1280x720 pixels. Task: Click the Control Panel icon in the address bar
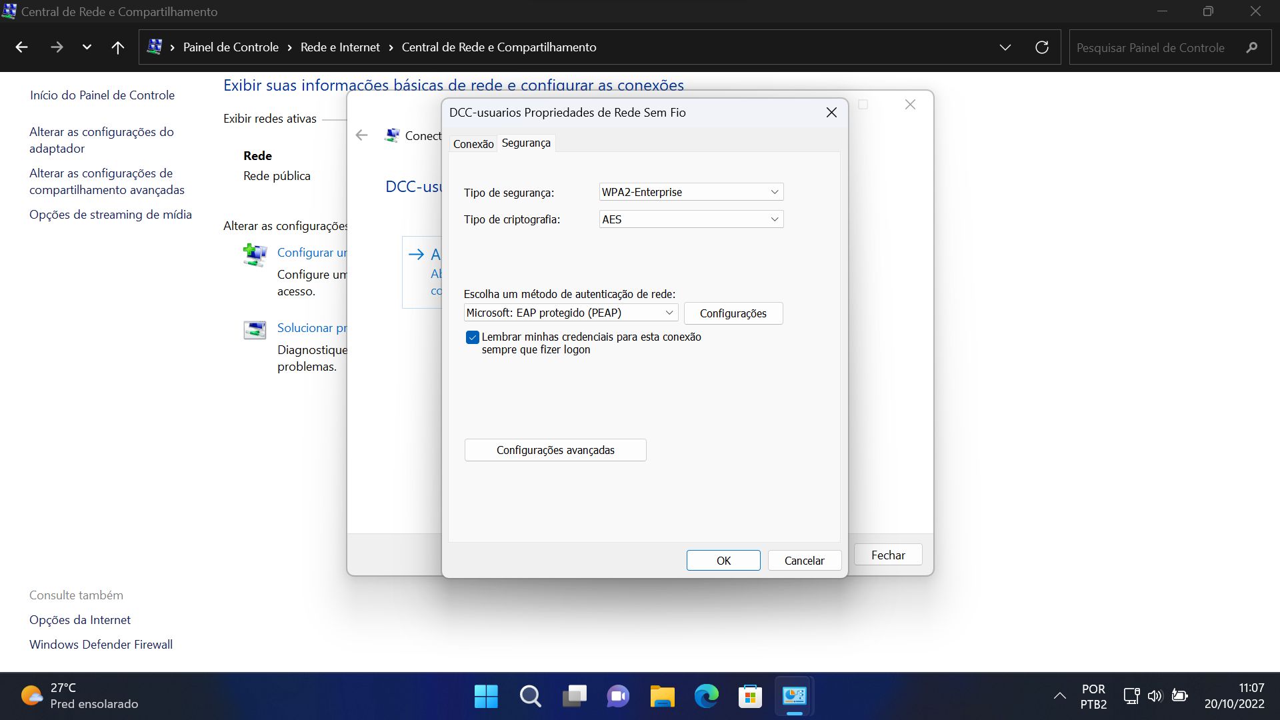(x=155, y=47)
